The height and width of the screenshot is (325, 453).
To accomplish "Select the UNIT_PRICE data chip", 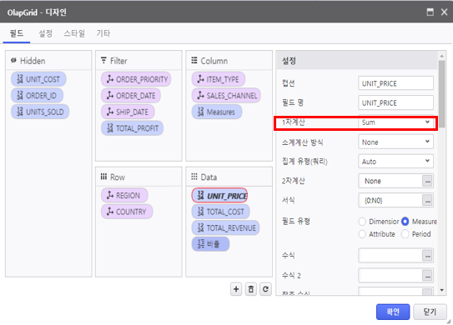I will click(x=220, y=196).
